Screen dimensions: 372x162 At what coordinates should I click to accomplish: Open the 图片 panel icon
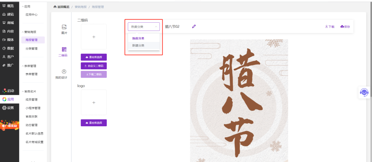(x=64, y=27)
